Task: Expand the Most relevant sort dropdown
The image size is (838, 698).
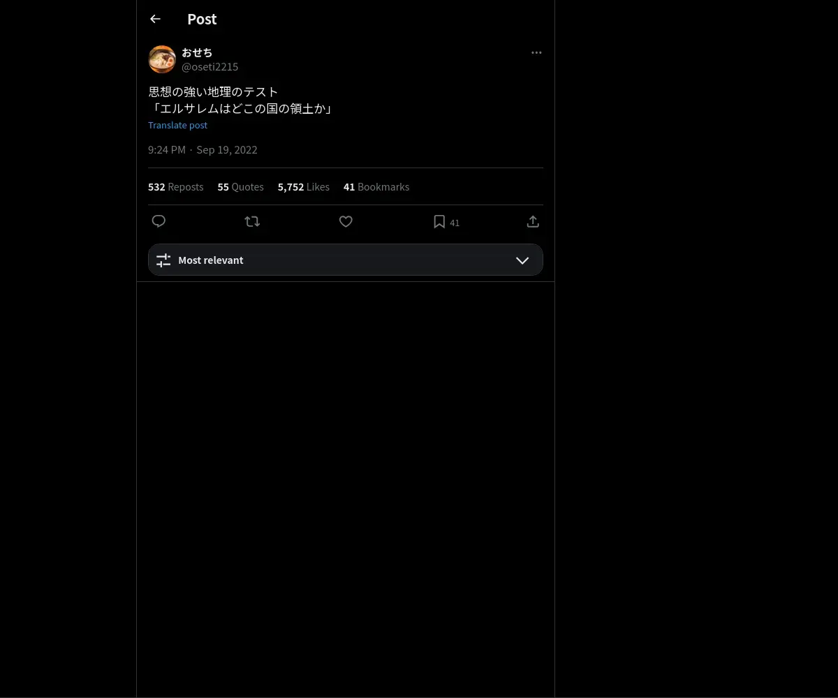Action: [x=346, y=260]
